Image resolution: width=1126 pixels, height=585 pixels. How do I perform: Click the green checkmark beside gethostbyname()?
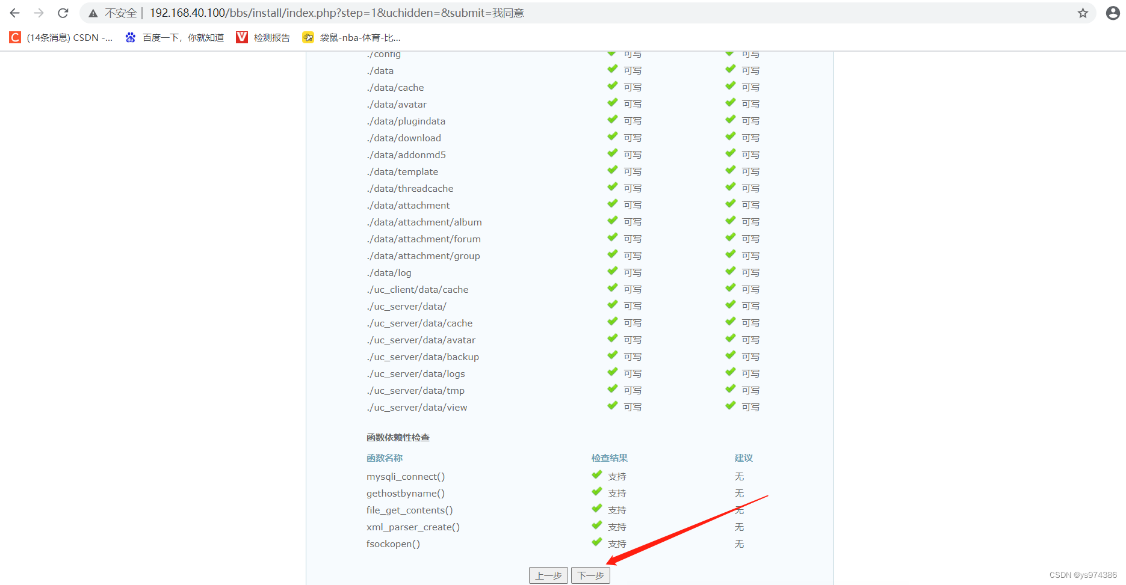click(597, 492)
